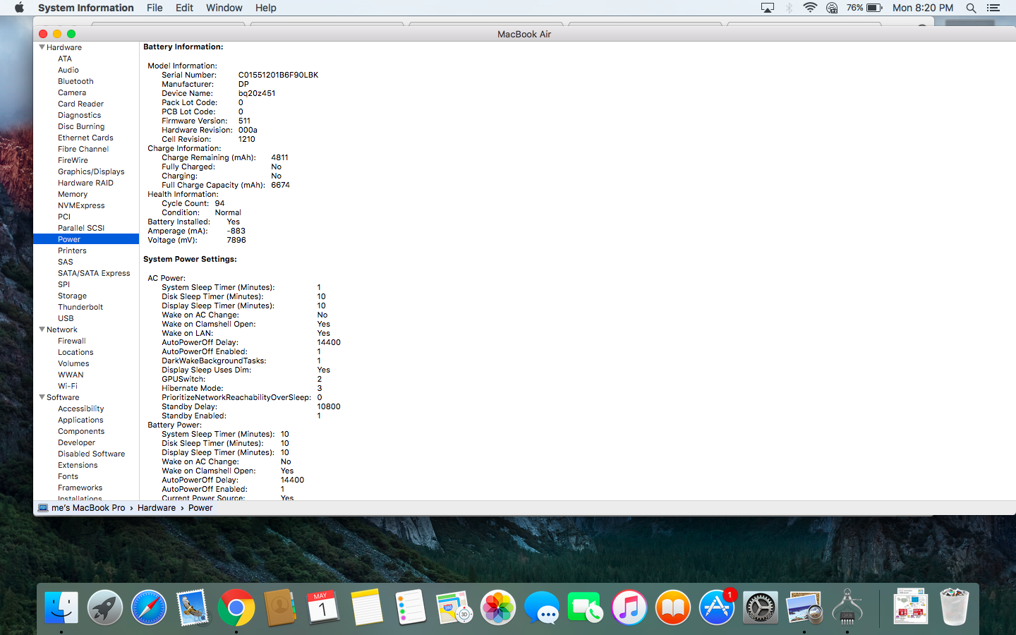
Task: Open Safari compass icon in dock
Action: click(149, 607)
